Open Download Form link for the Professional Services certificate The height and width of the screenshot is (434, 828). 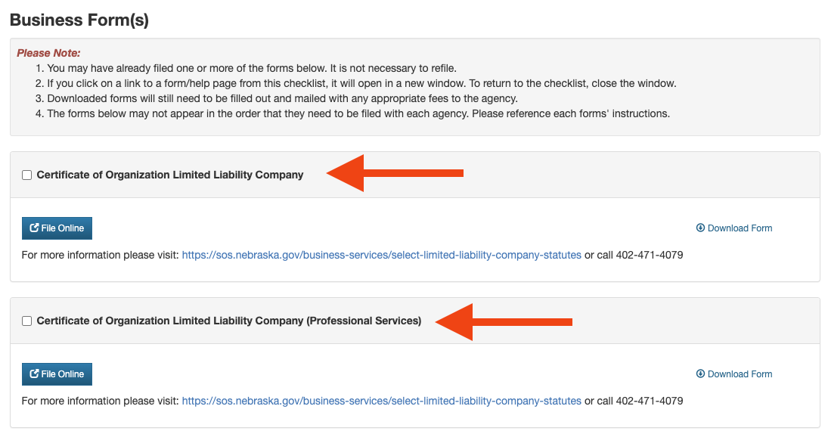734,374
